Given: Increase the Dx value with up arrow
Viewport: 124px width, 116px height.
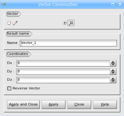Looking at the screenshot, I should tap(113, 62).
